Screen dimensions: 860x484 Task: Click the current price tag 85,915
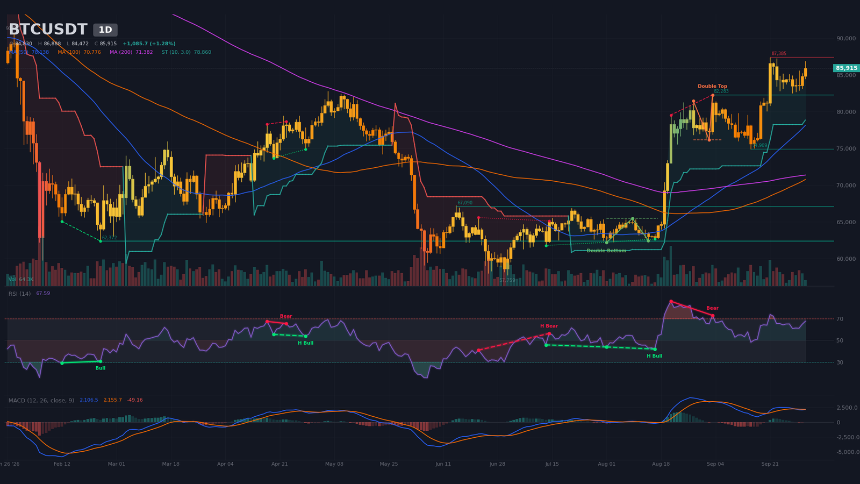pyautogui.click(x=847, y=68)
